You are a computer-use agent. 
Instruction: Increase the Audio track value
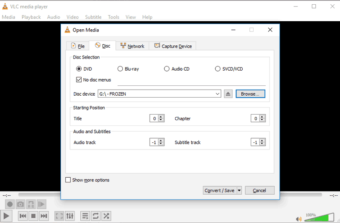(161, 140)
